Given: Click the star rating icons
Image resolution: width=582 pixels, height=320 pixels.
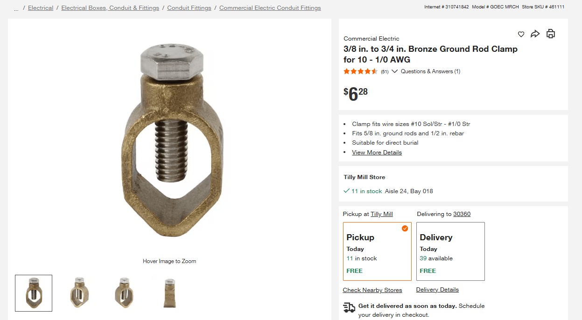Looking at the screenshot, I should click(360, 71).
